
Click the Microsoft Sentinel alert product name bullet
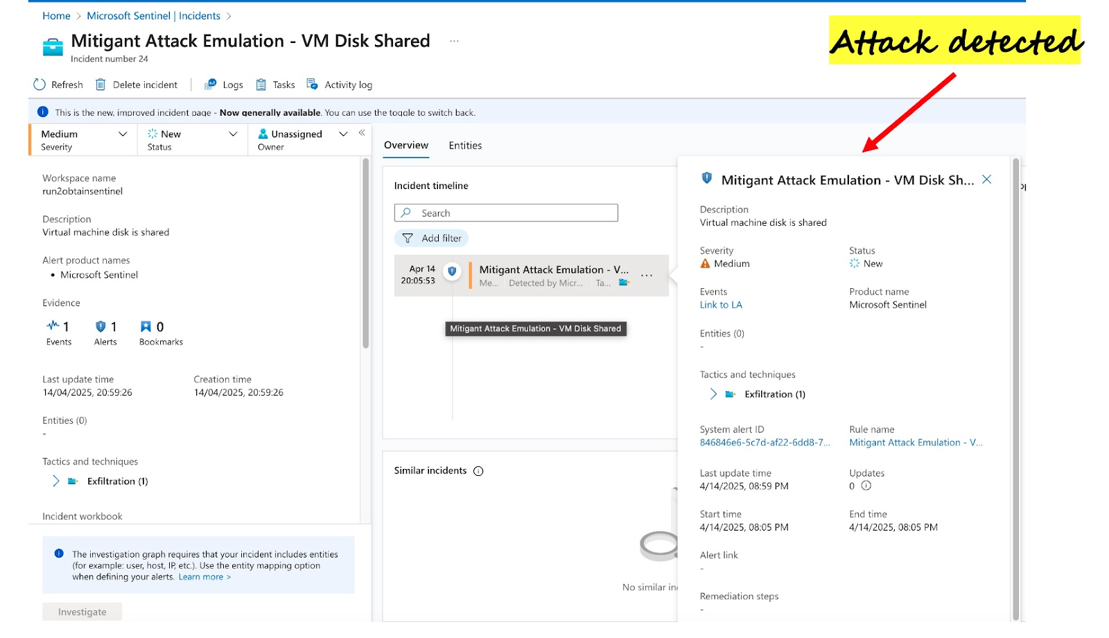tap(99, 275)
